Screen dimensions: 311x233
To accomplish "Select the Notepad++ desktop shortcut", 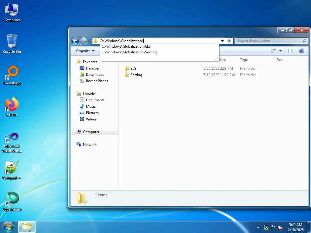I will click(12, 170).
